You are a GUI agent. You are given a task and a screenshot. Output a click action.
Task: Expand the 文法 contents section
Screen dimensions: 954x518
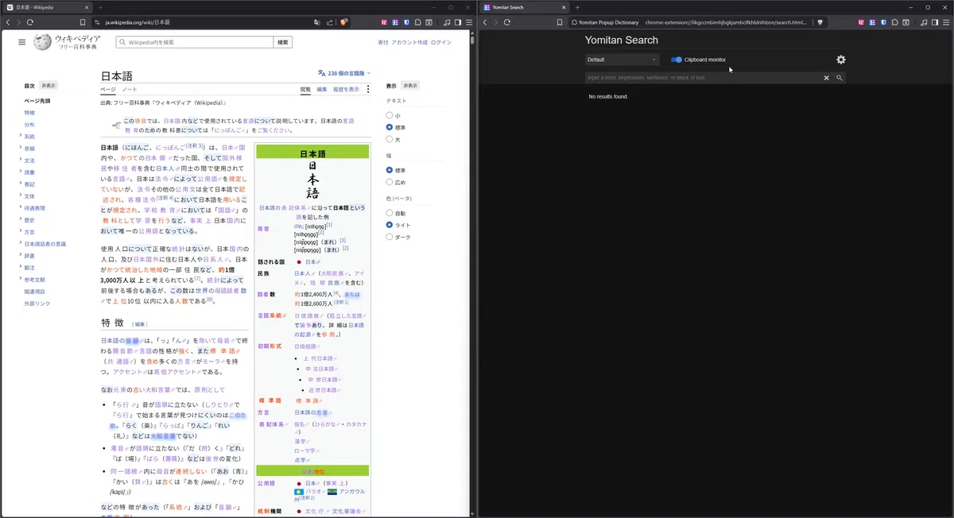pyautogui.click(x=20, y=160)
